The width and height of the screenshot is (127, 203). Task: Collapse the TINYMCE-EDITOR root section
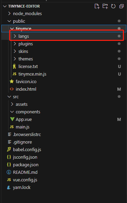[5, 6]
